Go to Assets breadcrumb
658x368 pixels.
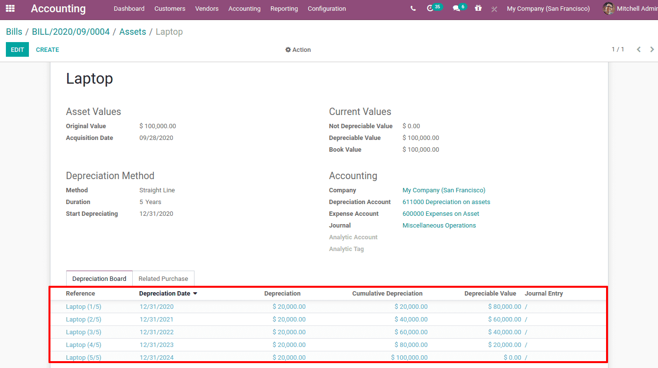(x=133, y=32)
